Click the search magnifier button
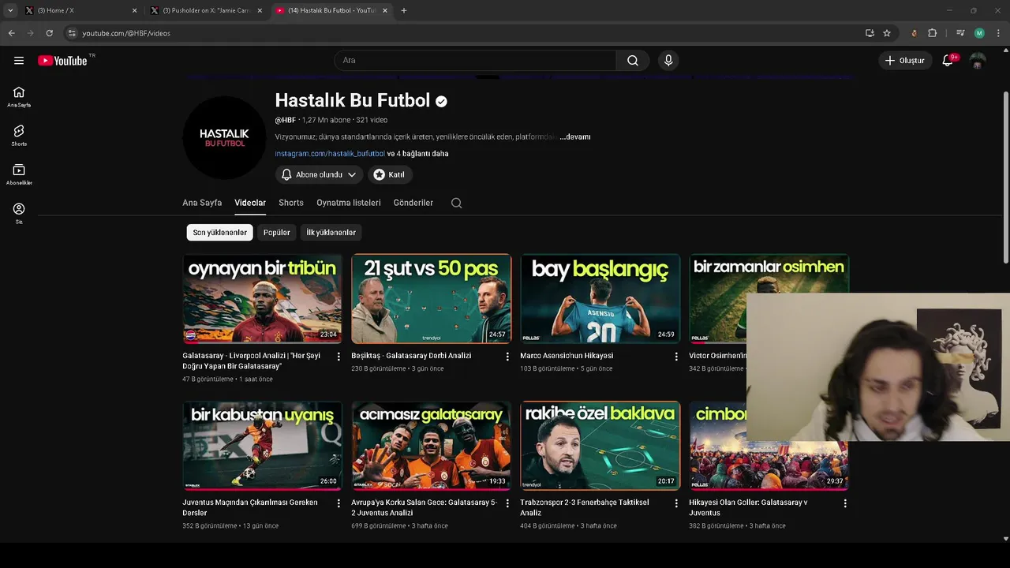This screenshot has width=1010, height=568. tap(633, 61)
